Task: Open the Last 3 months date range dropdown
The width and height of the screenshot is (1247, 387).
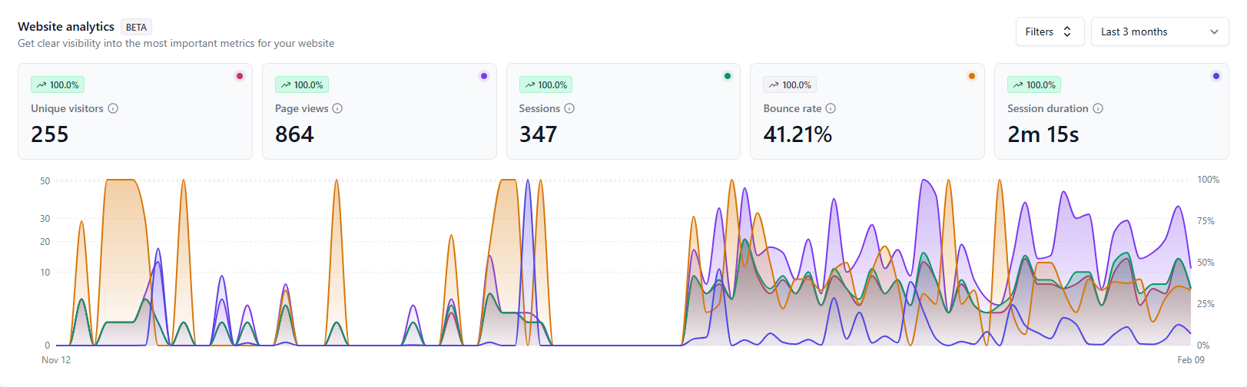Action: [x=1159, y=31]
